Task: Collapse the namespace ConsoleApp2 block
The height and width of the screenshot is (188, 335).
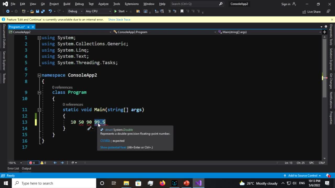Action: pos(39,75)
